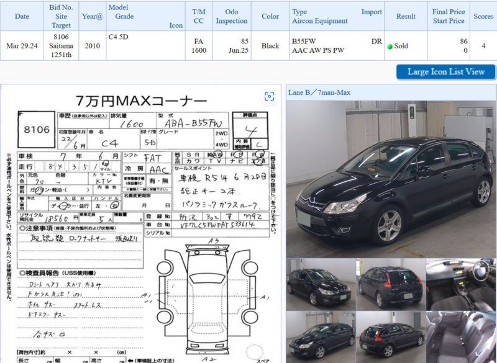Select the year cell 2010
Screen dimensions: 497x363
pos(92,46)
